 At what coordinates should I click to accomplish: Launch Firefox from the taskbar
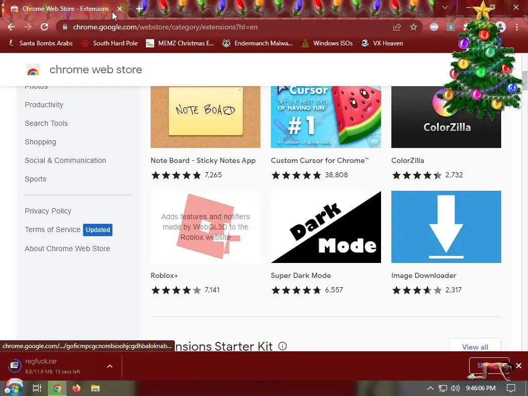click(76, 388)
